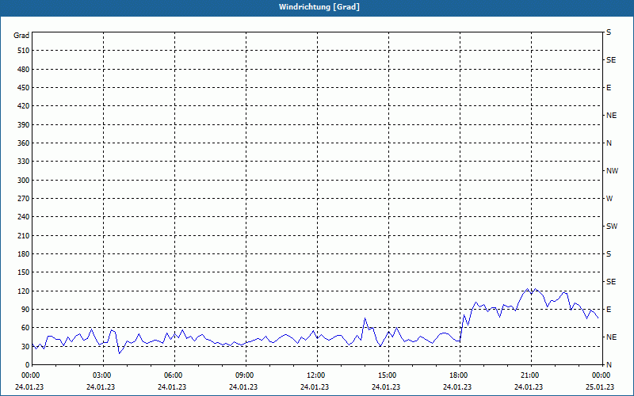The image size is (634, 396).
Task: Select the "24.01.23" date below 15:00
Action: pos(386,387)
